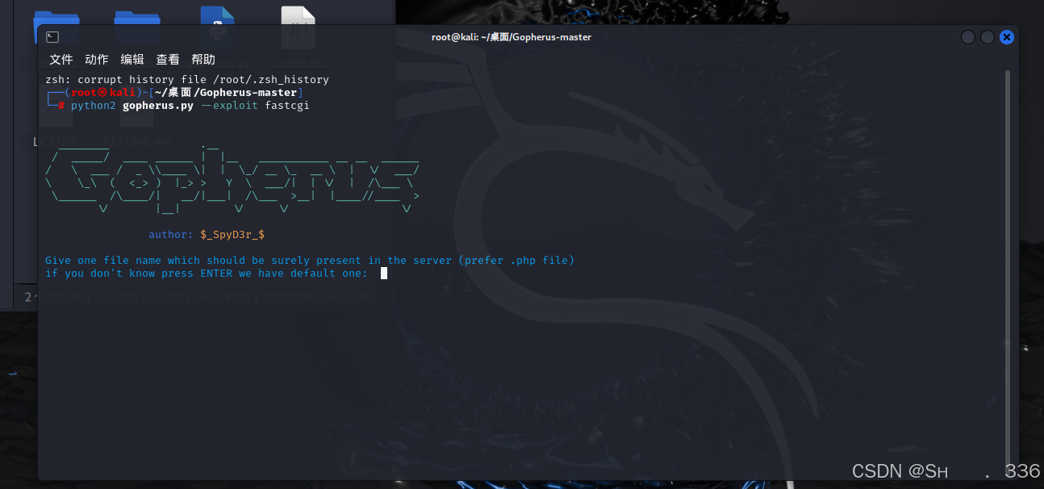The width and height of the screenshot is (1044, 489).
Task: Open the 查看 menu
Action: 168,59
